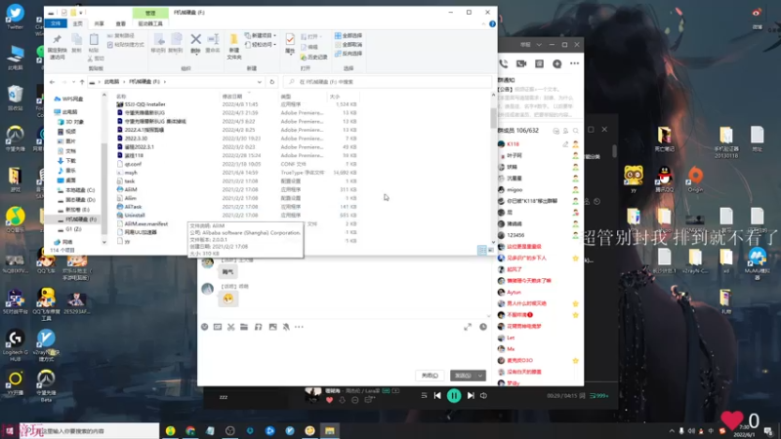
Task: Switch to the Share (共享) ribbon tab
Action: (100, 23)
